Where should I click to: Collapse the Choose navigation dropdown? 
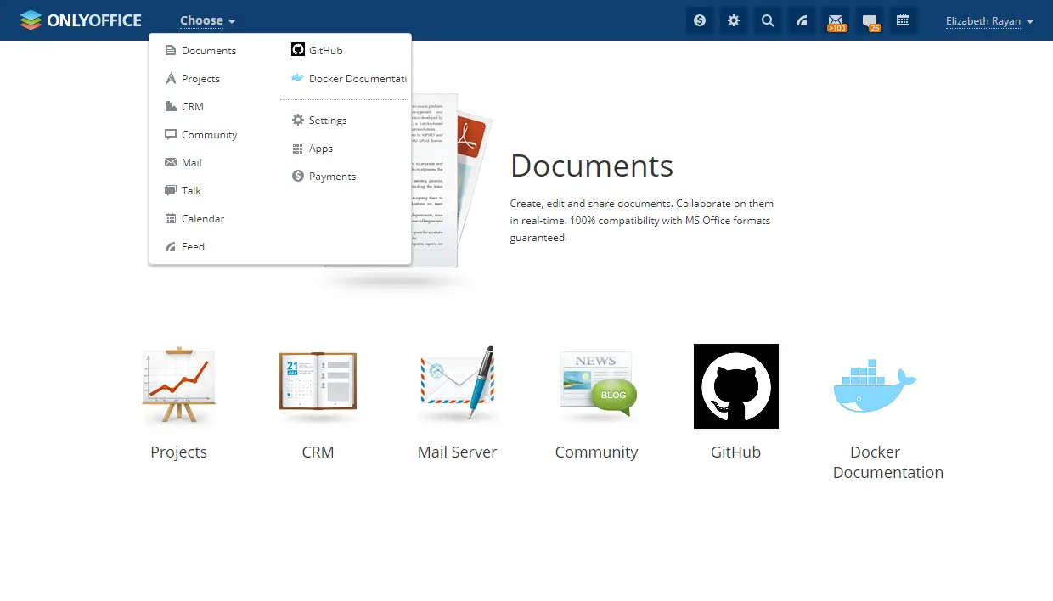207,20
